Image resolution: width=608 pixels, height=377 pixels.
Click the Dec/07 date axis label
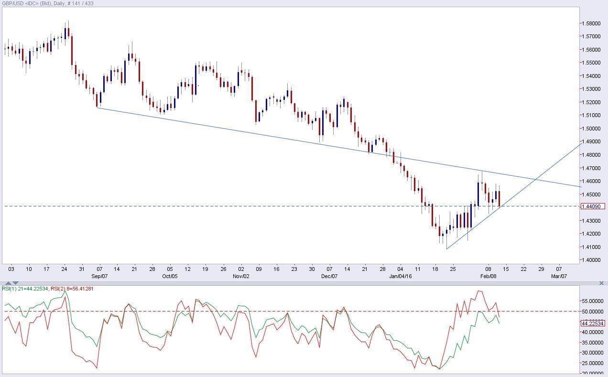329,276
